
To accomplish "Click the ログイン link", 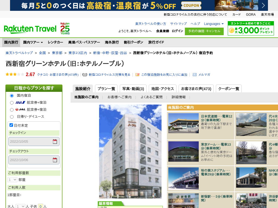I will [x=178, y=31].
